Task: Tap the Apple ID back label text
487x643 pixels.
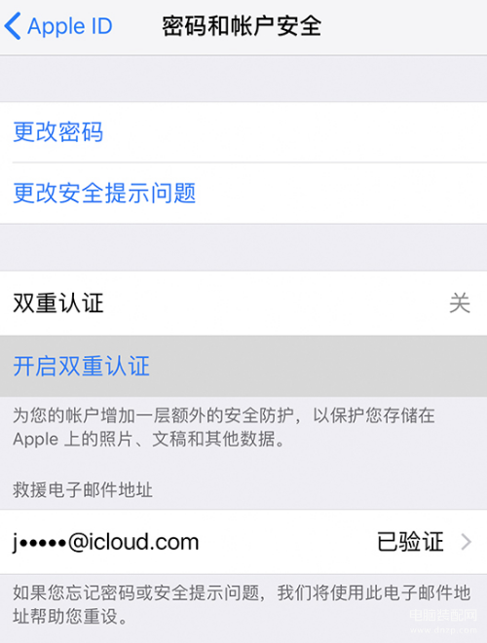Action: click(x=70, y=26)
